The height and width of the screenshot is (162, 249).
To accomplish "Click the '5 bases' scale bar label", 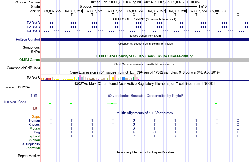I will point(86,7).
